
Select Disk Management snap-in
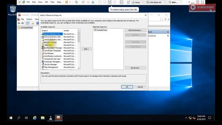59,67
